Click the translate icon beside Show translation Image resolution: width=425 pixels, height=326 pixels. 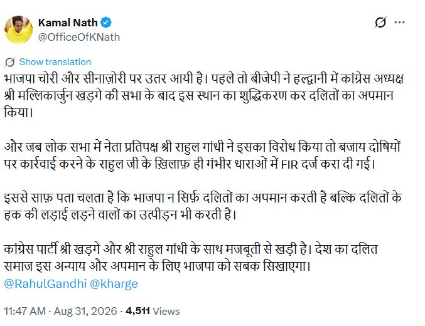point(10,62)
